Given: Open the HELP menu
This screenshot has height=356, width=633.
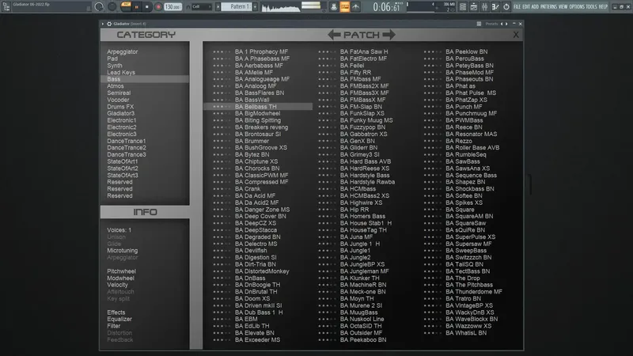Looking at the screenshot, I should 603,7.
